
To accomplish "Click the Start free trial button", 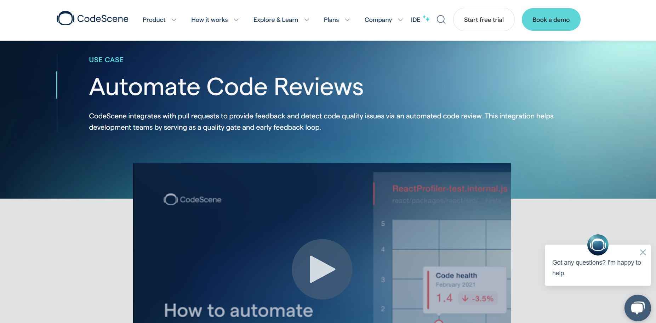I will click(484, 19).
